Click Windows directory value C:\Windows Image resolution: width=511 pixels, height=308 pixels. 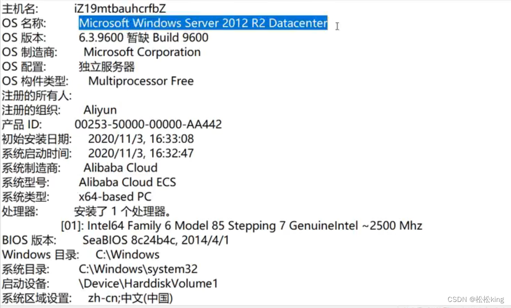tap(127, 254)
